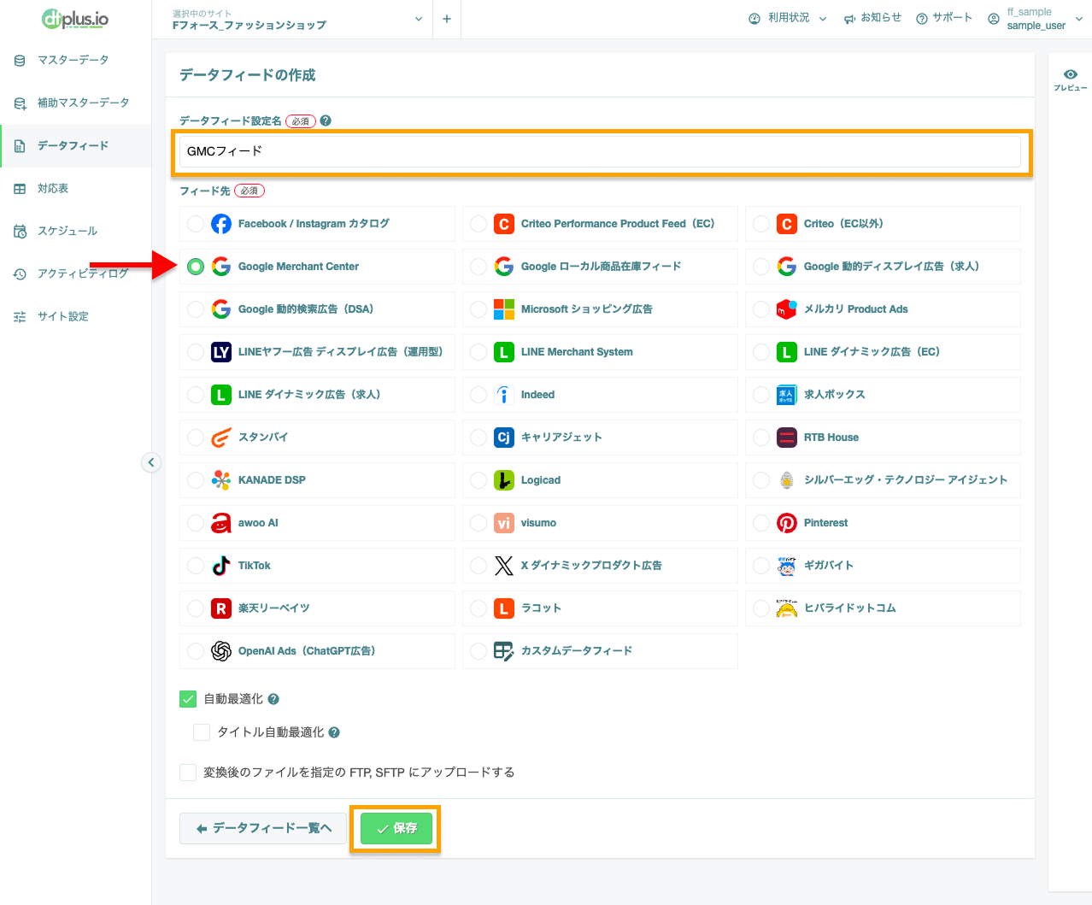Collapse the sidebar with the chevron button

click(x=151, y=462)
